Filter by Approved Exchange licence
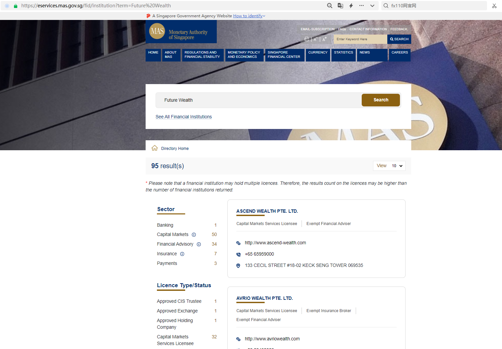The height and width of the screenshot is (349, 502). 177,311
